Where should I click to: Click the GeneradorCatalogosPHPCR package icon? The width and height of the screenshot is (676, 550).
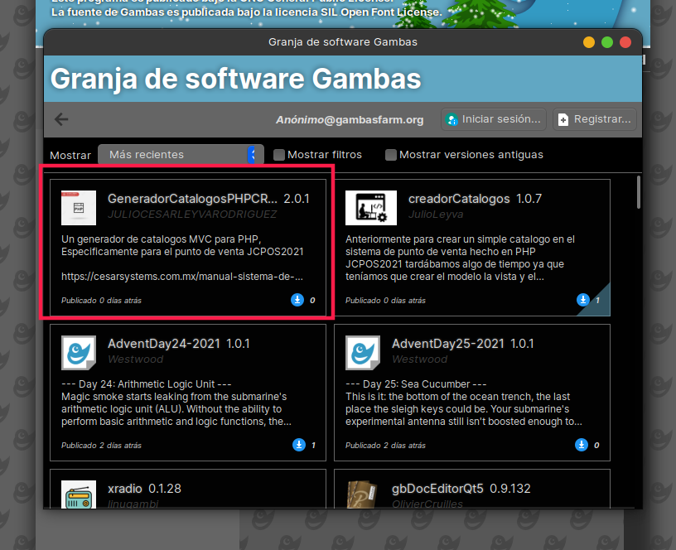pos(79,207)
